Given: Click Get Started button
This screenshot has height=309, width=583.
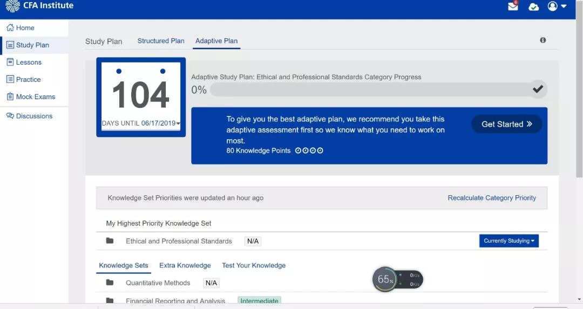Looking at the screenshot, I should point(506,124).
